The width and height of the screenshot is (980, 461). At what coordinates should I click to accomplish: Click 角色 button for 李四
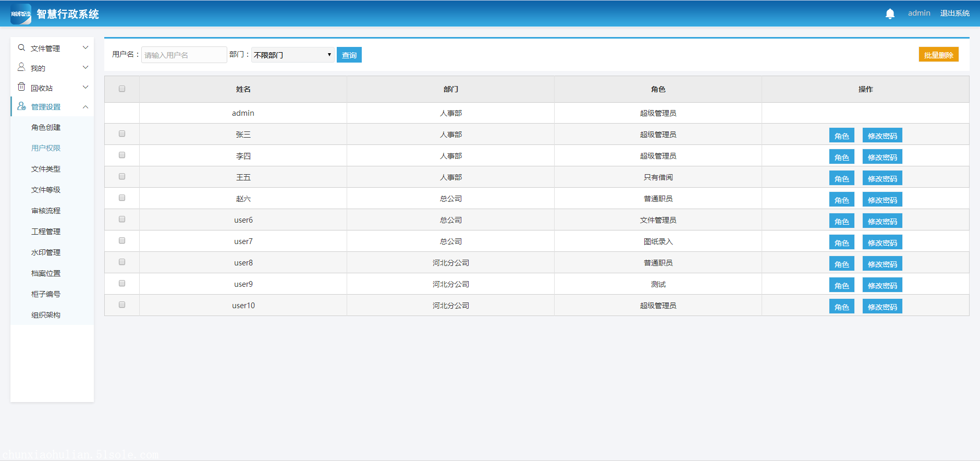coord(841,157)
